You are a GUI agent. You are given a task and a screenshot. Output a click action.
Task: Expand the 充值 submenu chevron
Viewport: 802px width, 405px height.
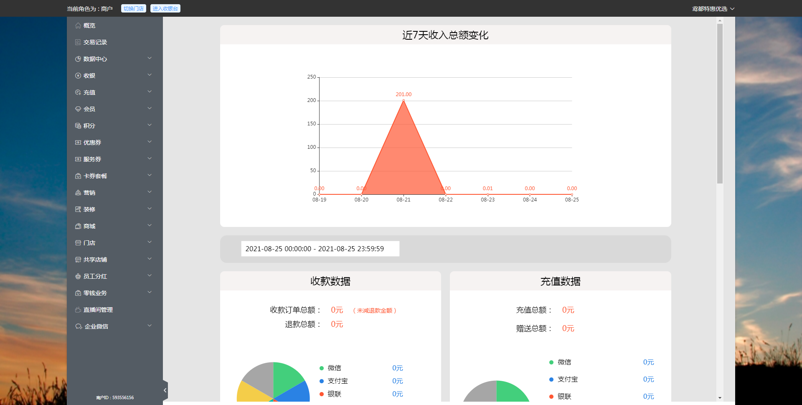pyautogui.click(x=150, y=92)
